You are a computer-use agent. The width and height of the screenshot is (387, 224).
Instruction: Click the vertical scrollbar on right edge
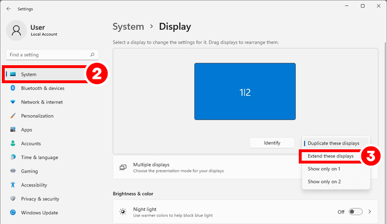tap(385, 133)
